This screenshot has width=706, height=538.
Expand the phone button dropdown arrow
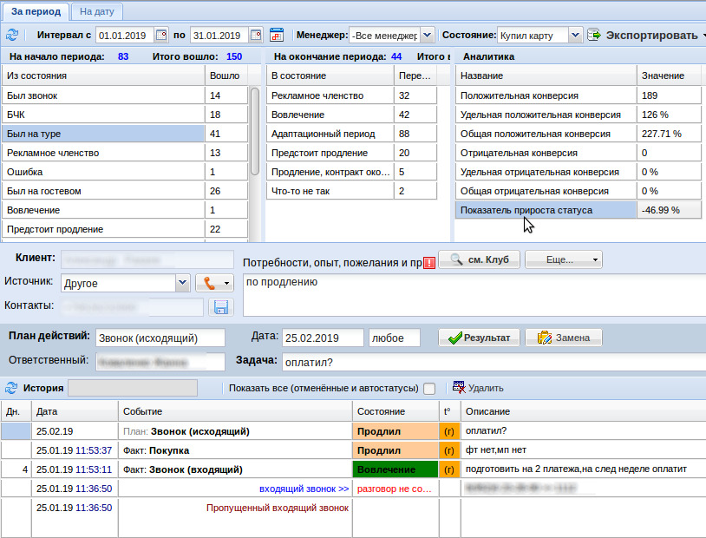coord(226,284)
